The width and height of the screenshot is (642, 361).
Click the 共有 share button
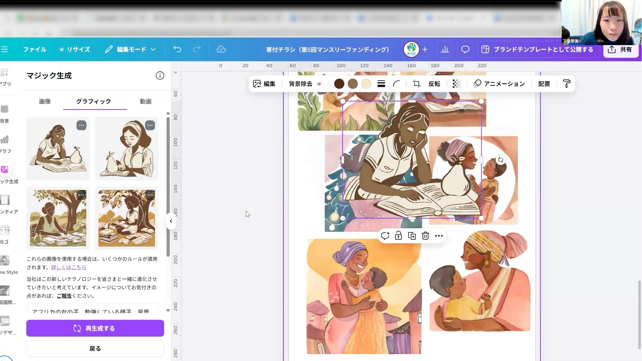click(x=621, y=49)
